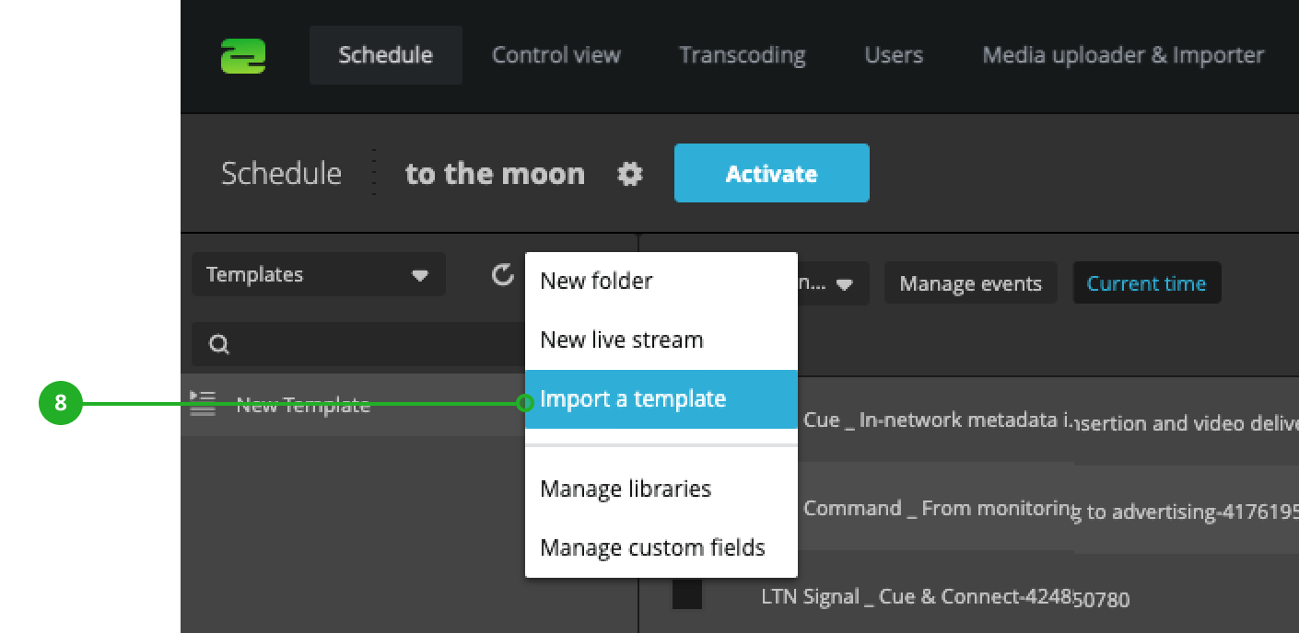Screen dimensions: 1299x633
Task: Go to the Transcoding tab
Action: [x=742, y=55]
